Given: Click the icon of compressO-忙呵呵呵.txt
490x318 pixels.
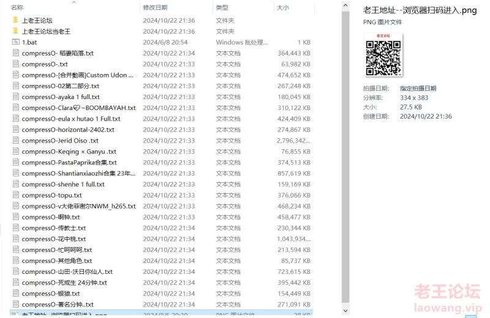Looking at the screenshot, I should 16,250.
